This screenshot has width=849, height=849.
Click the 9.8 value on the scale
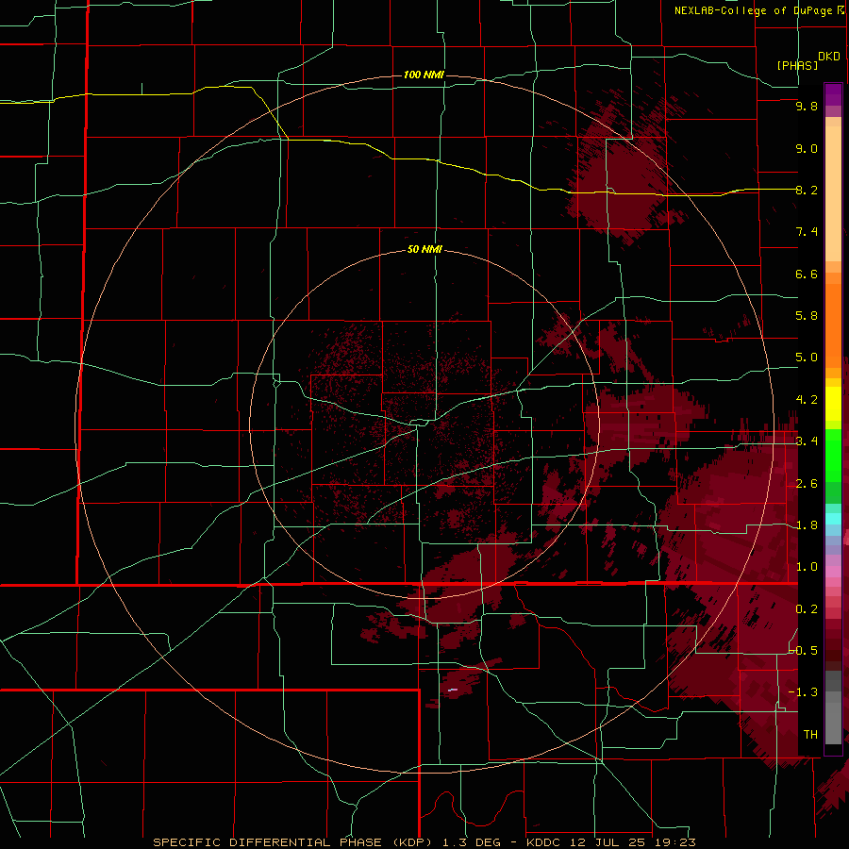coord(807,106)
